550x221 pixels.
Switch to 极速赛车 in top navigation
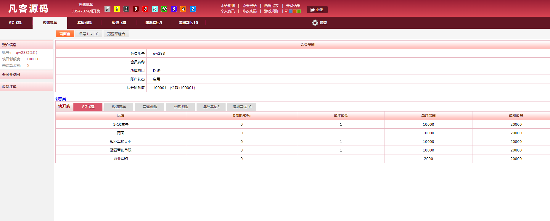click(50, 23)
